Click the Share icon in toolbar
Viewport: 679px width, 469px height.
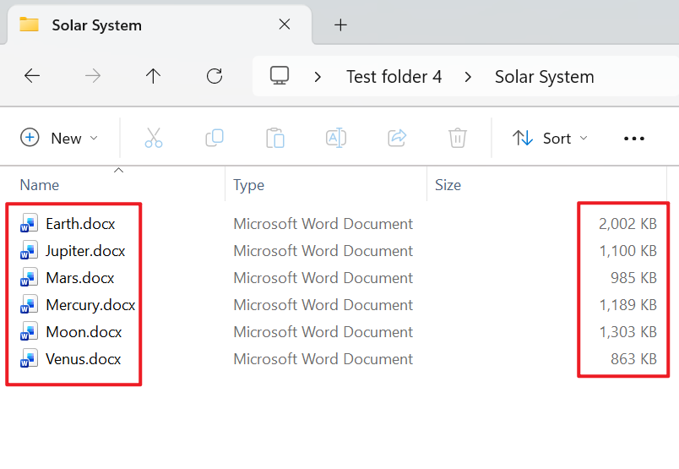[397, 138]
